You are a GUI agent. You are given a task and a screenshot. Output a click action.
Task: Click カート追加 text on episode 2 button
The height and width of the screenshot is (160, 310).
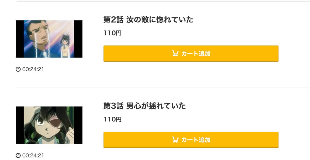click(196, 53)
